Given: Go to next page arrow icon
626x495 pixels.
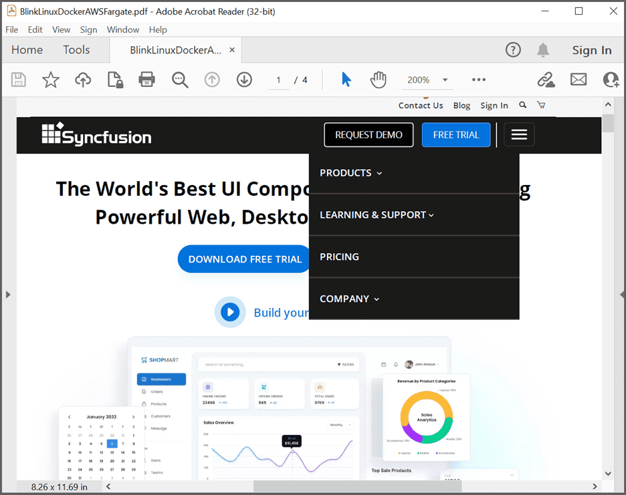Looking at the screenshot, I should [244, 80].
